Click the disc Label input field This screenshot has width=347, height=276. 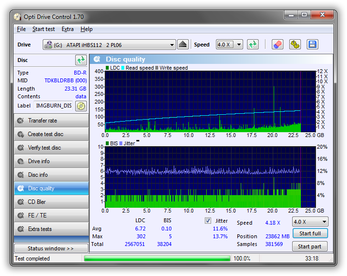(53, 106)
